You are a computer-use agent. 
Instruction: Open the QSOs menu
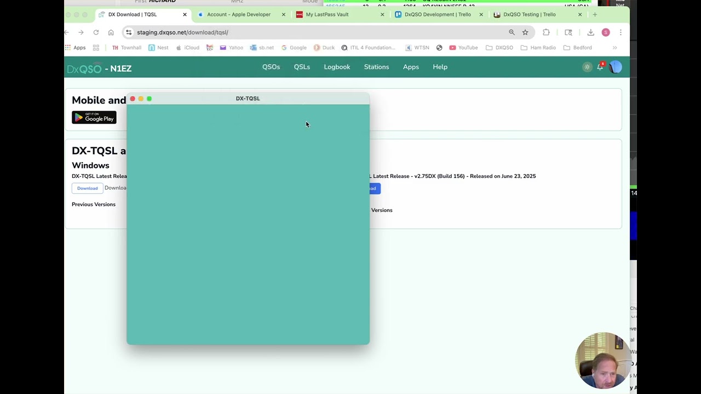pos(271,67)
